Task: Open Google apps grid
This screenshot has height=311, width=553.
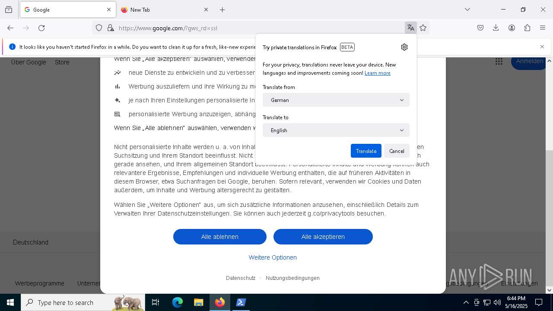Action: [499, 61]
